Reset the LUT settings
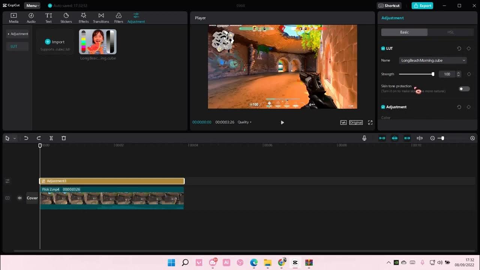Image resolution: width=480 pixels, height=270 pixels. pos(459,48)
